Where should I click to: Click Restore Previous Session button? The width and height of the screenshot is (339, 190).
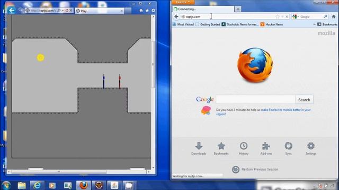click(x=255, y=169)
